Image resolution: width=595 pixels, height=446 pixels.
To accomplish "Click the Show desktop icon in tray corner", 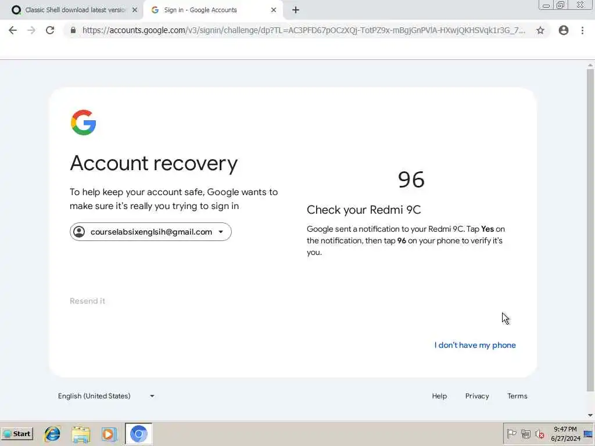I will coord(589,434).
